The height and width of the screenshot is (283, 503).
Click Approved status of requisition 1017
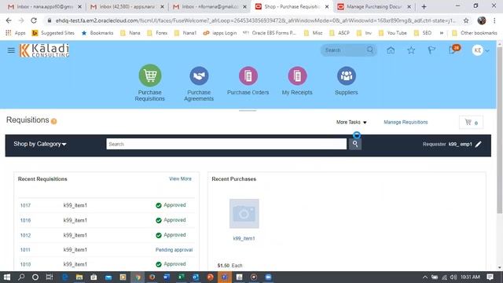click(x=171, y=205)
